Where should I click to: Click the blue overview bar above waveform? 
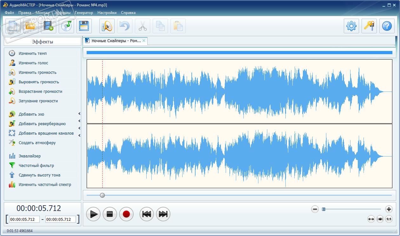point(239,53)
